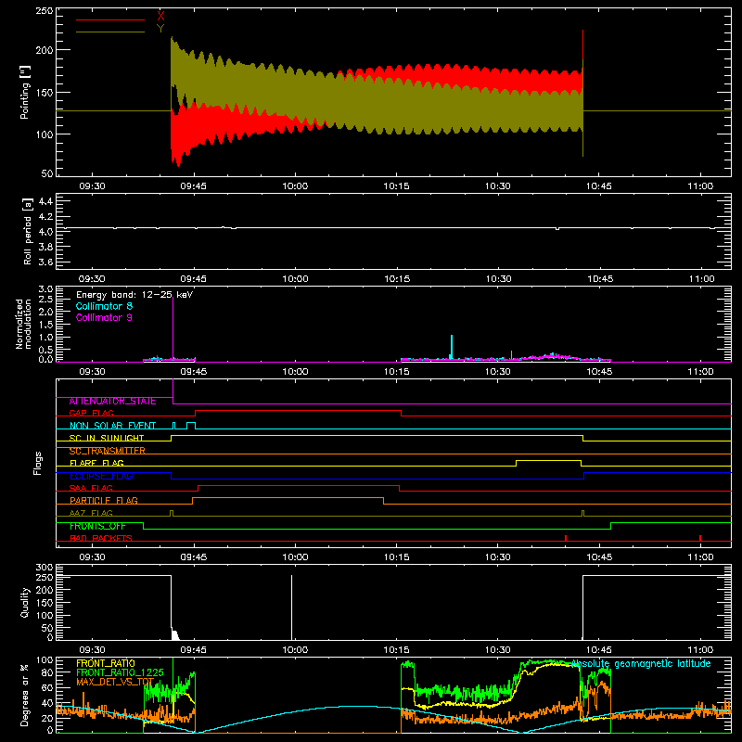Click the Normalized modulation axis title
742x742 pixels.
[x=24, y=324]
